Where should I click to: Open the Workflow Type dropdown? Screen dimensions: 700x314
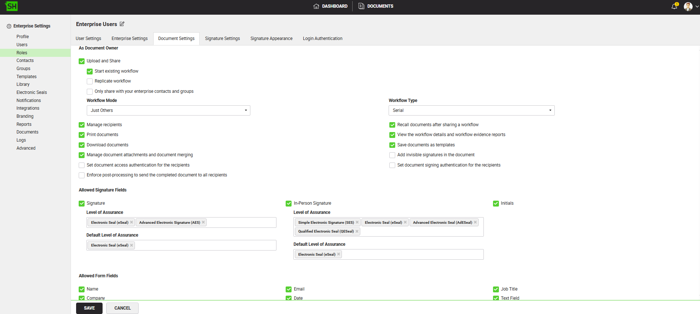[x=471, y=110]
